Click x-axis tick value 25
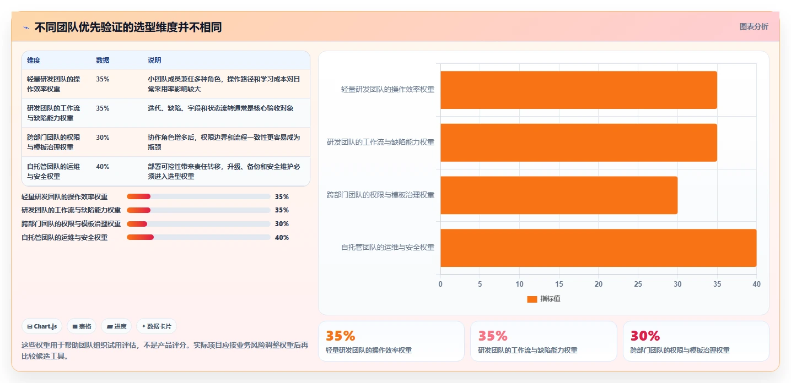 [x=638, y=284]
